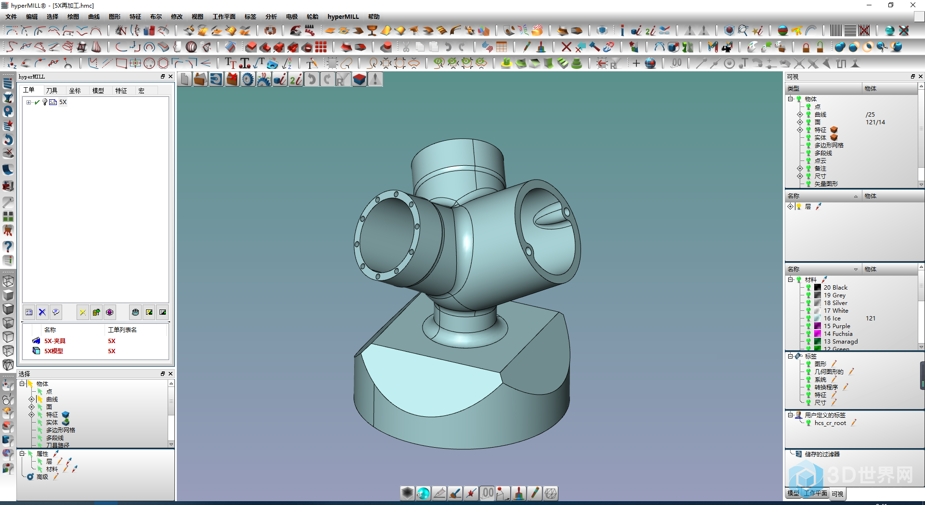Image resolution: width=925 pixels, height=505 pixels.
Task: Click the green 2i info icon above viewport
Action: coord(296,79)
